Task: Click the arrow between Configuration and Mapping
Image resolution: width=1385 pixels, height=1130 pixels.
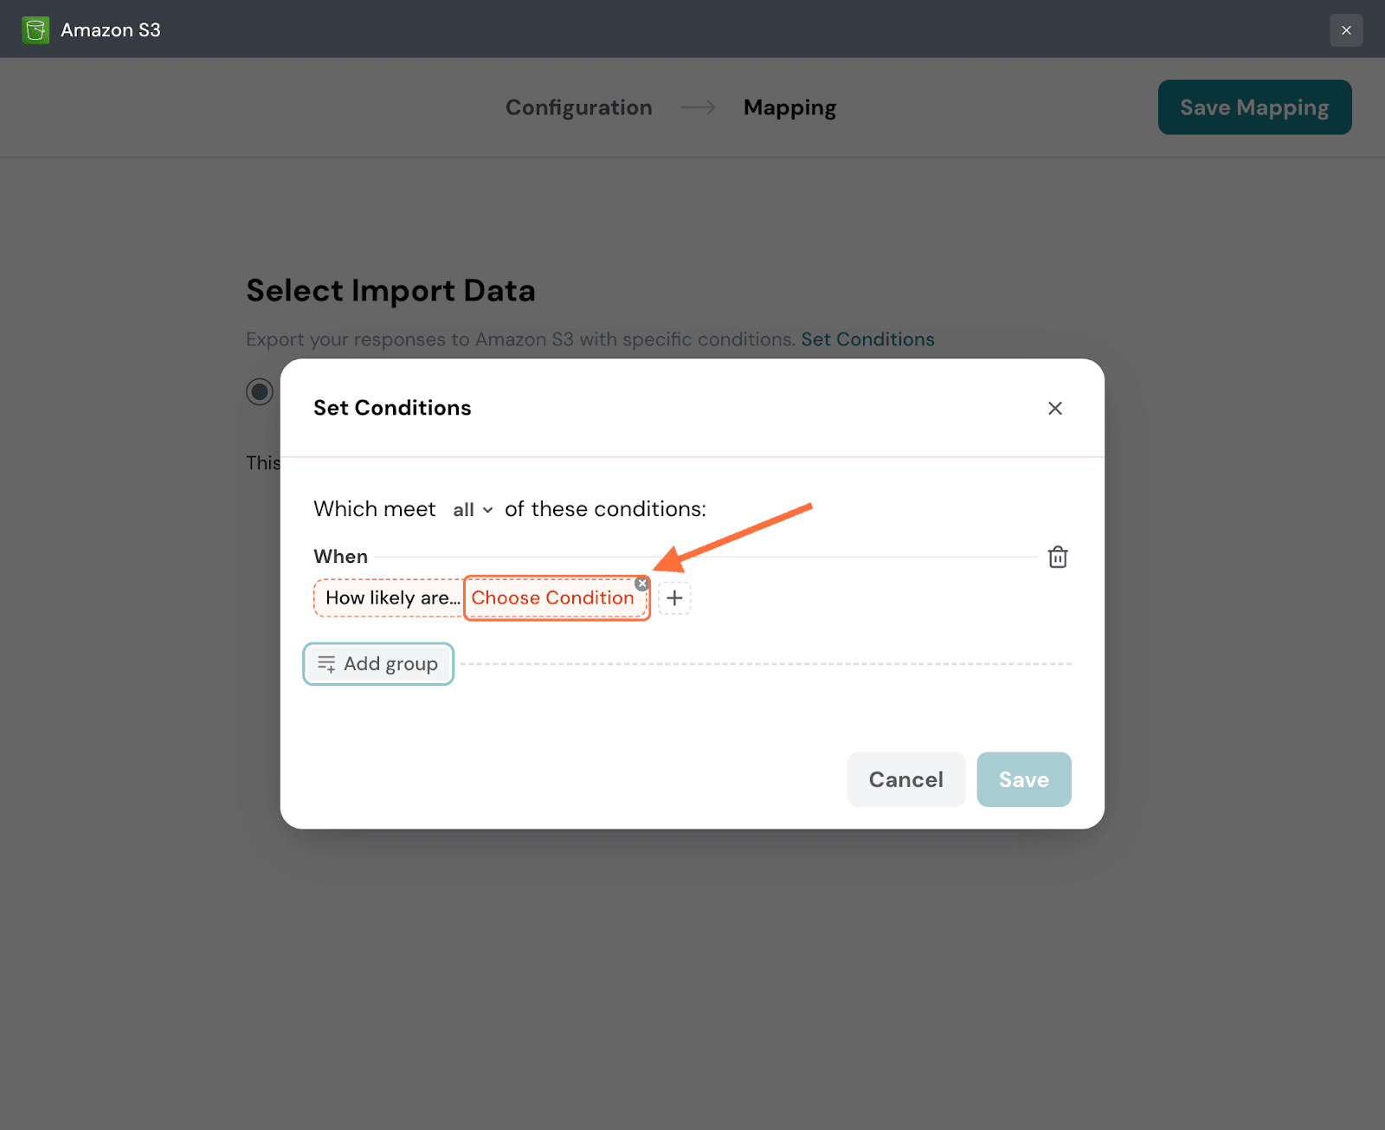Action: [x=698, y=107]
